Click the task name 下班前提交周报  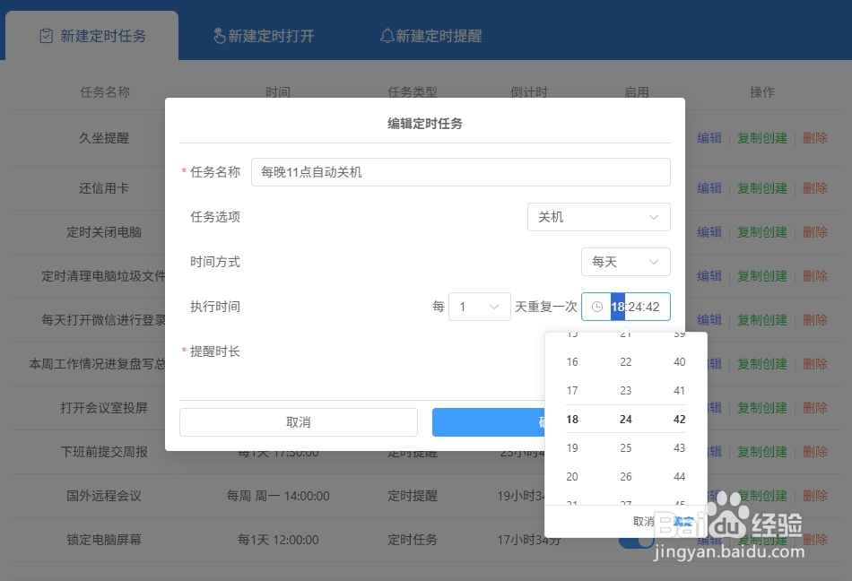tap(104, 452)
